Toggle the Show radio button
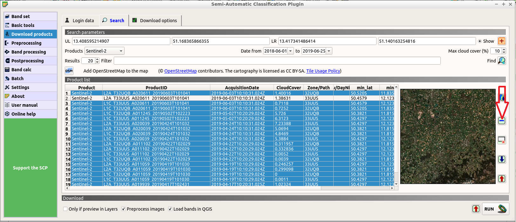Viewport: 516px width, 222px height. click(x=480, y=41)
